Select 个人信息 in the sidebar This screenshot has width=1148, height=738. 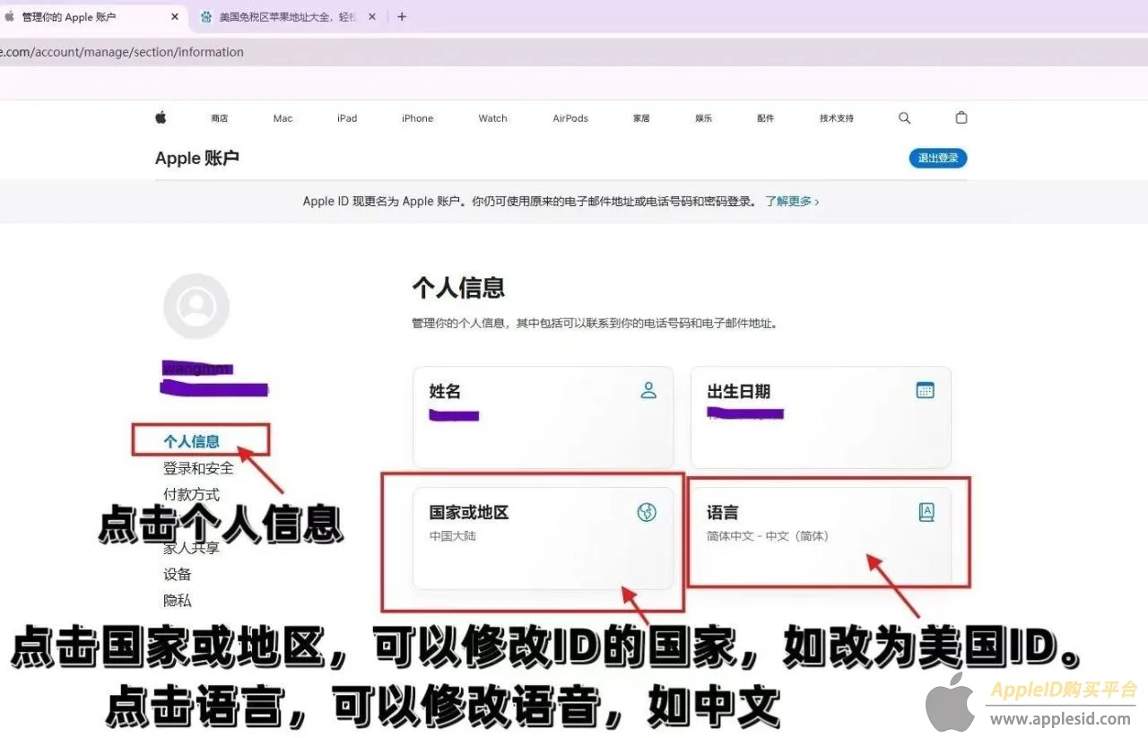point(191,441)
